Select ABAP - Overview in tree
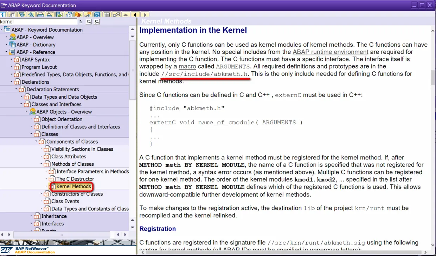 point(35,37)
